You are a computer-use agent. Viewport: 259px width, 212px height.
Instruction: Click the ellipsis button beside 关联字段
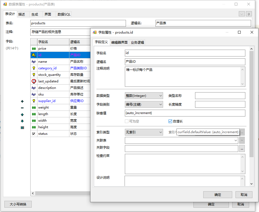click(x=242, y=148)
